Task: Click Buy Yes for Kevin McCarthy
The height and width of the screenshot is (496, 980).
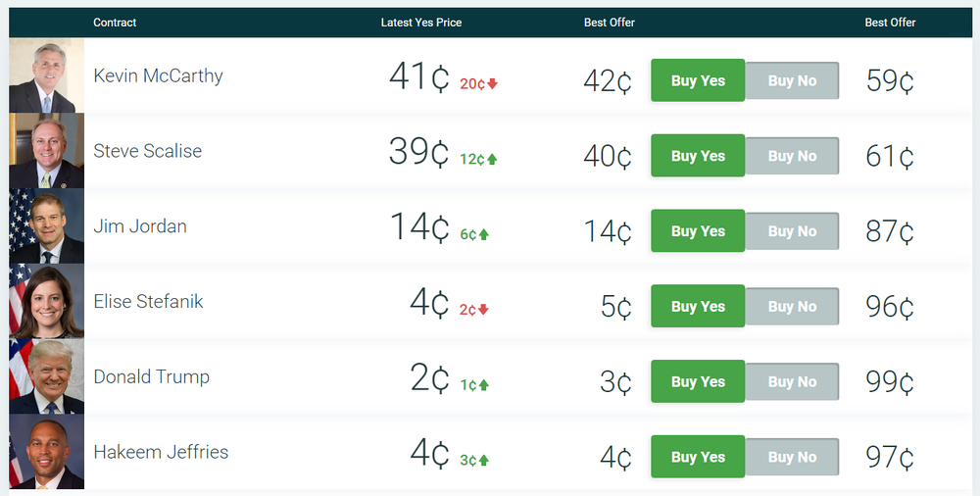Action: pos(698,81)
